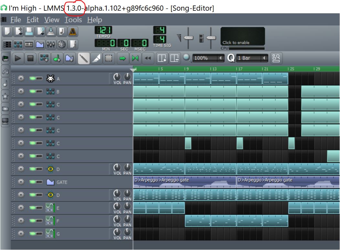This screenshot has width=340, height=250.
Task: Click the Add automation track icon
Action: pyautogui.click(x=70, y=58)
